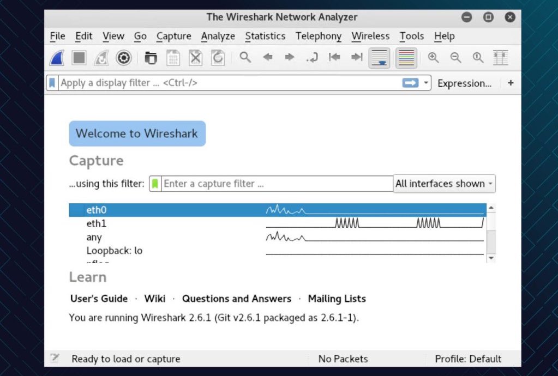Screen dimensions: 558x376
Task: Click the No Packets status text
Action: (343, 359)
